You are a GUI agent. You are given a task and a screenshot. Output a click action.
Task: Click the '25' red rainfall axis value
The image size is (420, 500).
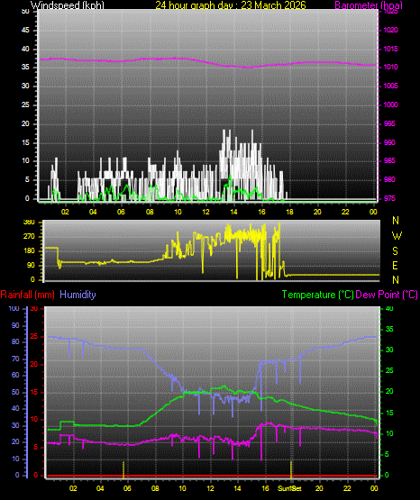pos(34,337)
